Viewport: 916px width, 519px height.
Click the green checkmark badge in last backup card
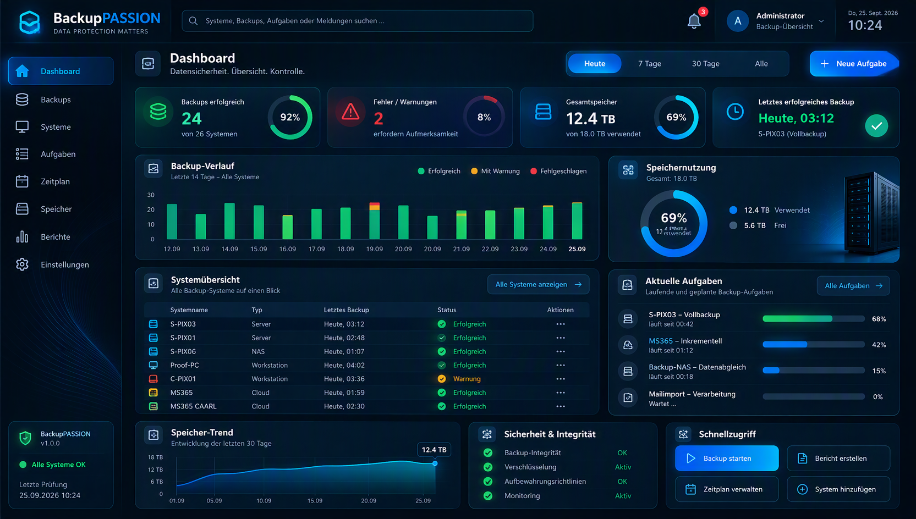pos(876,126)
